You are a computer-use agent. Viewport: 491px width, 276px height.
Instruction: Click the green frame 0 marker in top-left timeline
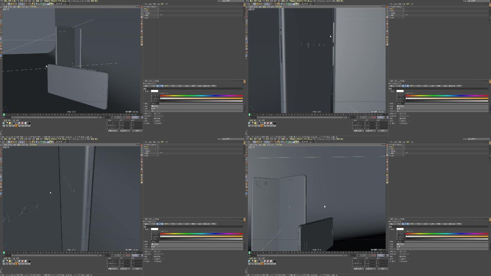4,114
